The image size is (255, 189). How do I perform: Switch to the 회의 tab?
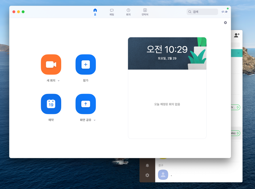pyautogui.click(x=128, y=12)
